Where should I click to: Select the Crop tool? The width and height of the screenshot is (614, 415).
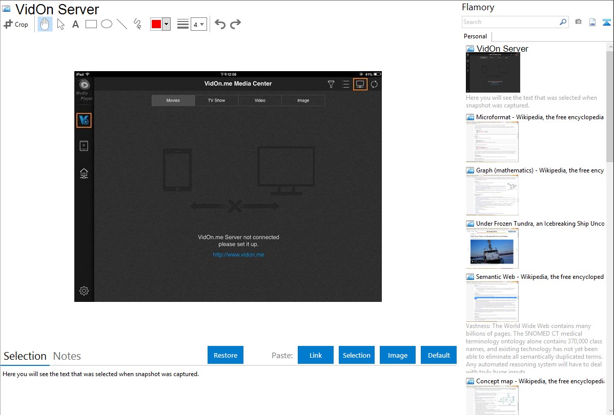pos(16,24)
